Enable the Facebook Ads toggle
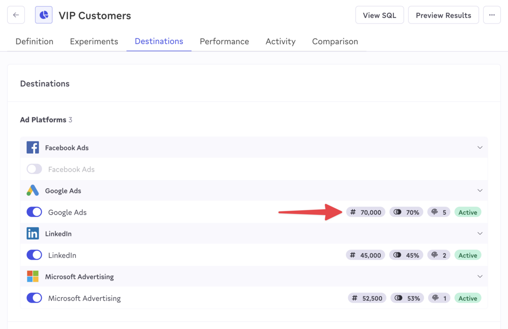Screen dimensions: 508x329 pyautogui.click(x=34, y=169)
